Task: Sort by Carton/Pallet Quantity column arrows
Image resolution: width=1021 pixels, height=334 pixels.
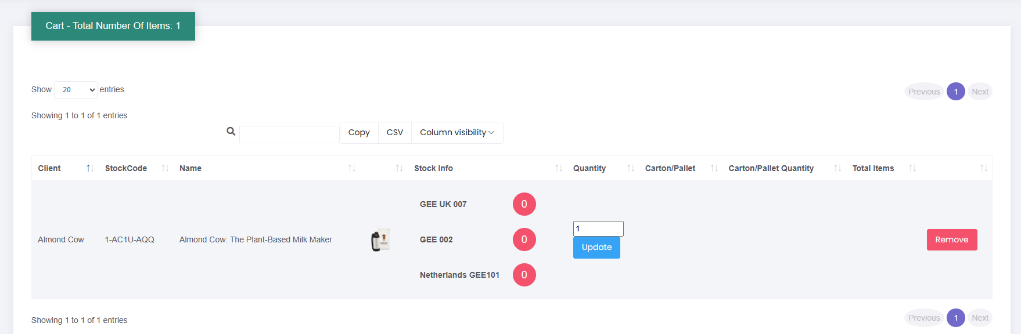Action: (837, 168)
